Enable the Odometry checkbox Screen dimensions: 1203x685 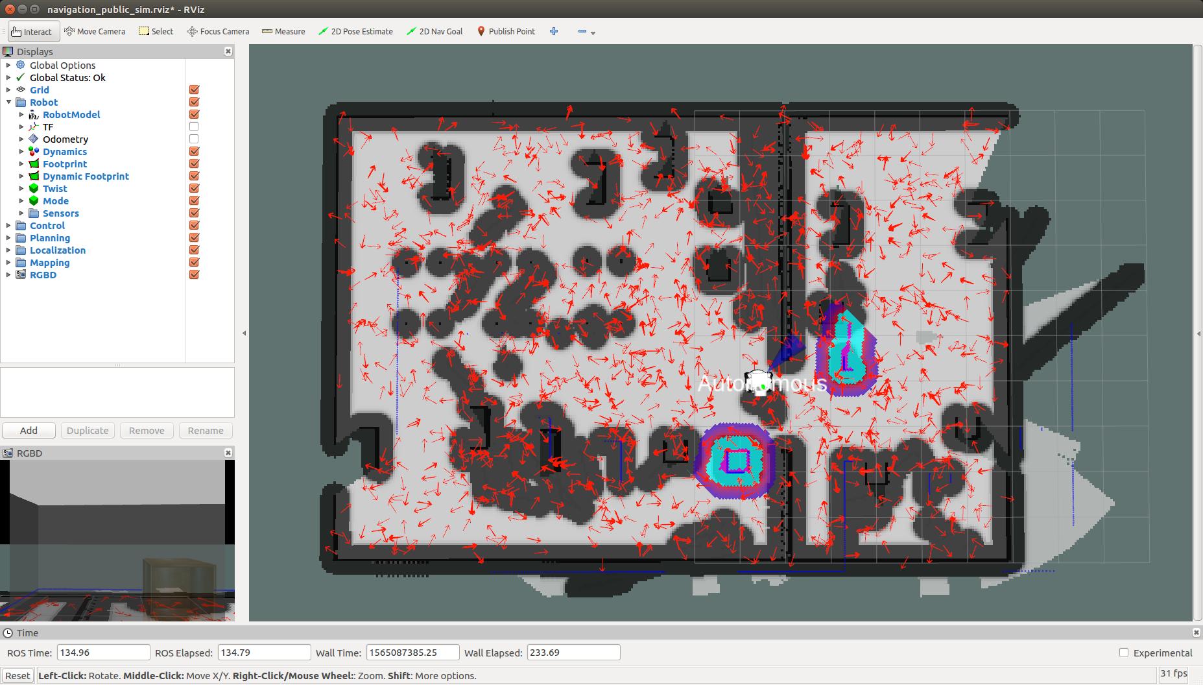[194, 139]
